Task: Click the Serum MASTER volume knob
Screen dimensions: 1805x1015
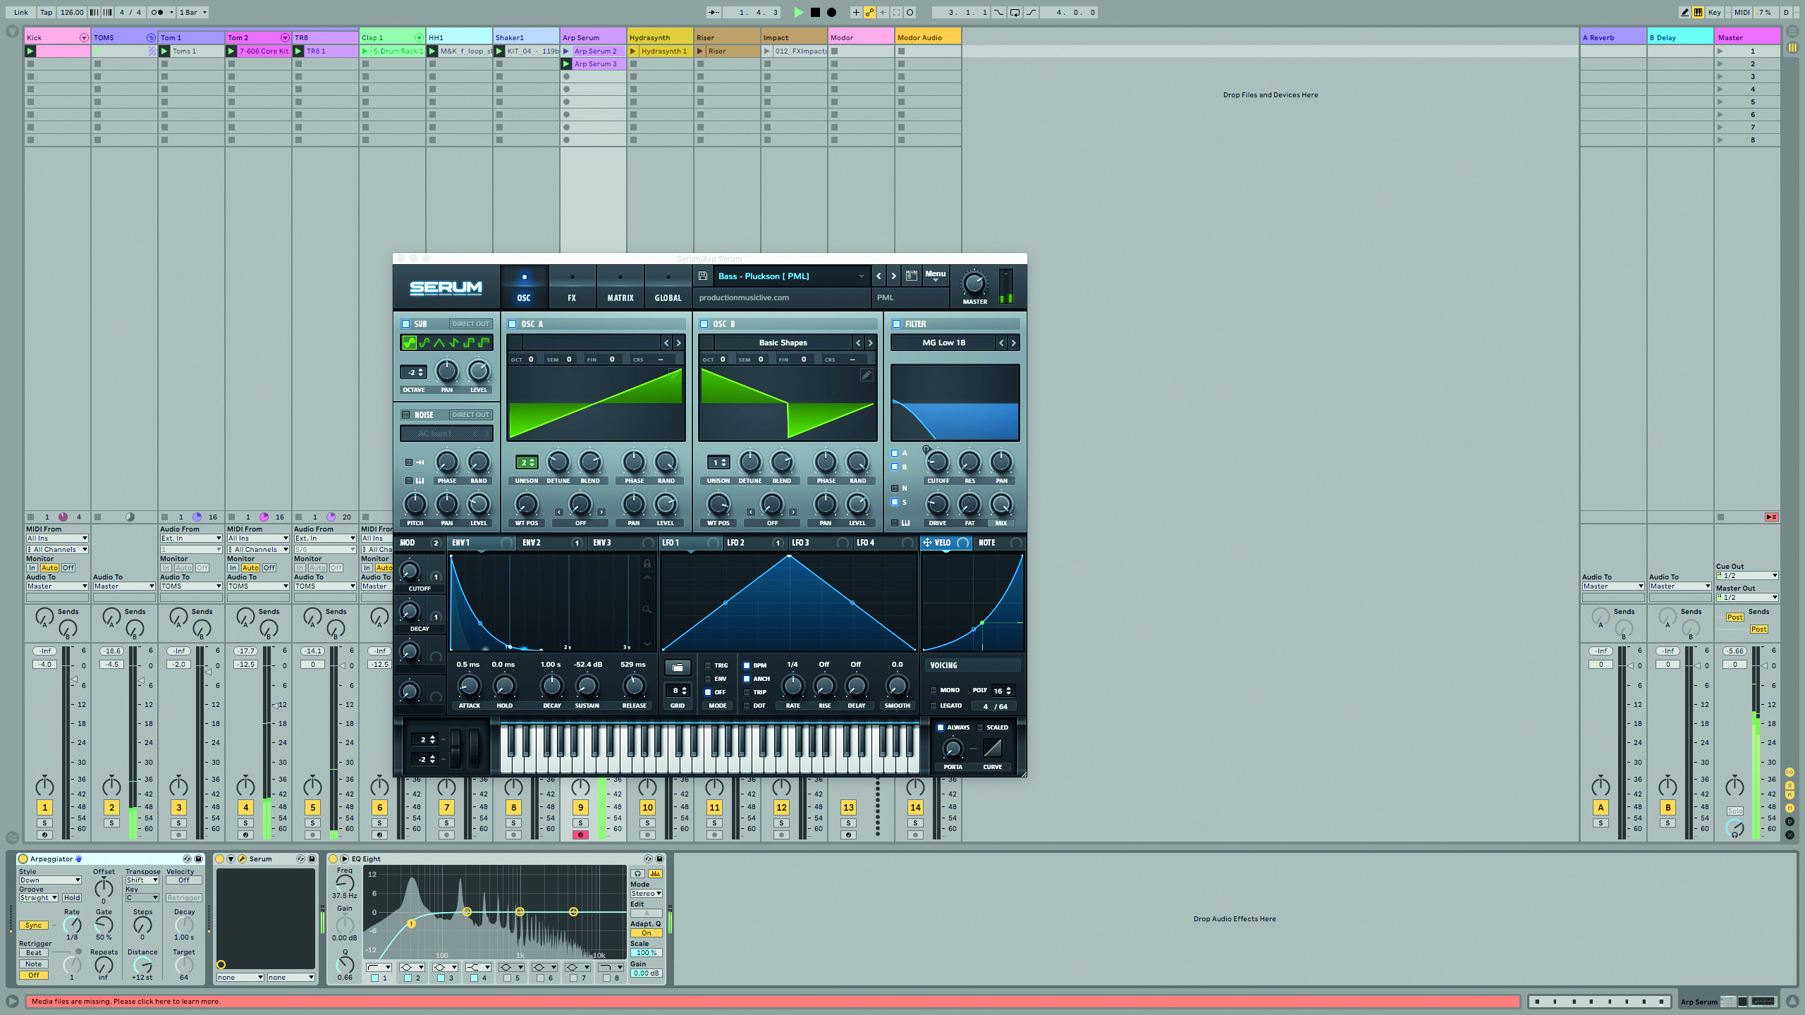Action: [974, 284]
